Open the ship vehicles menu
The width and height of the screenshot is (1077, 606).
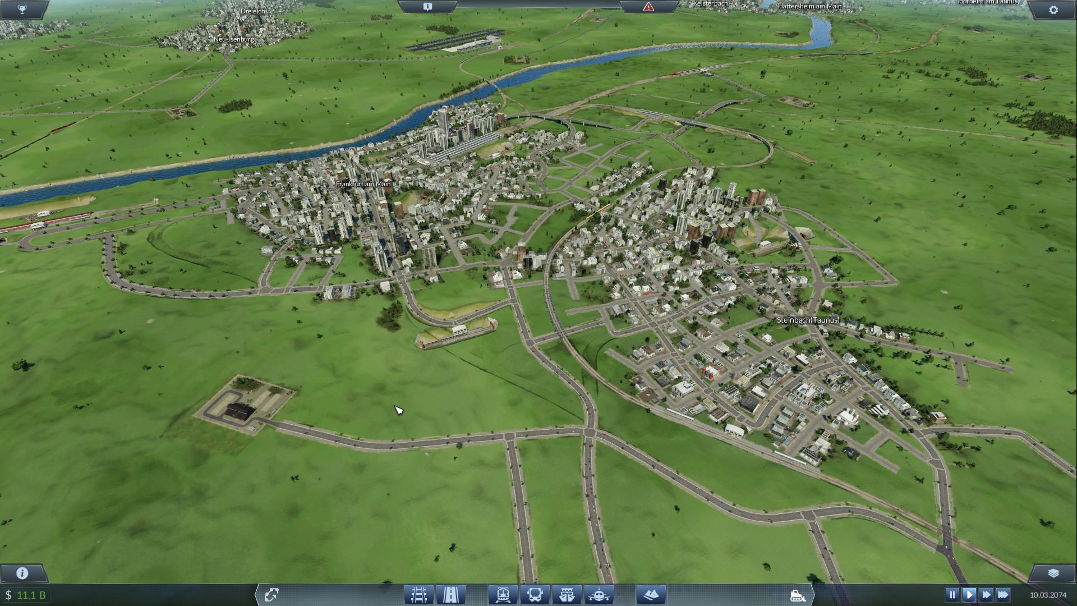tap(567, 595)
